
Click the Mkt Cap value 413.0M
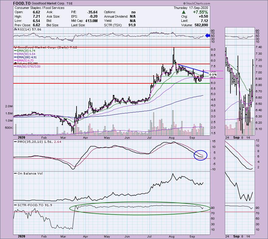(x=91, y=21)
